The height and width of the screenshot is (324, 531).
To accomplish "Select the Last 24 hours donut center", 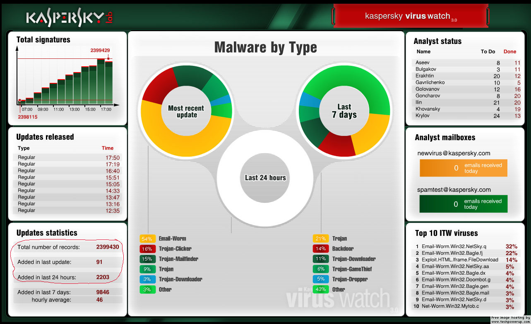I will click(x=265, y=178).
